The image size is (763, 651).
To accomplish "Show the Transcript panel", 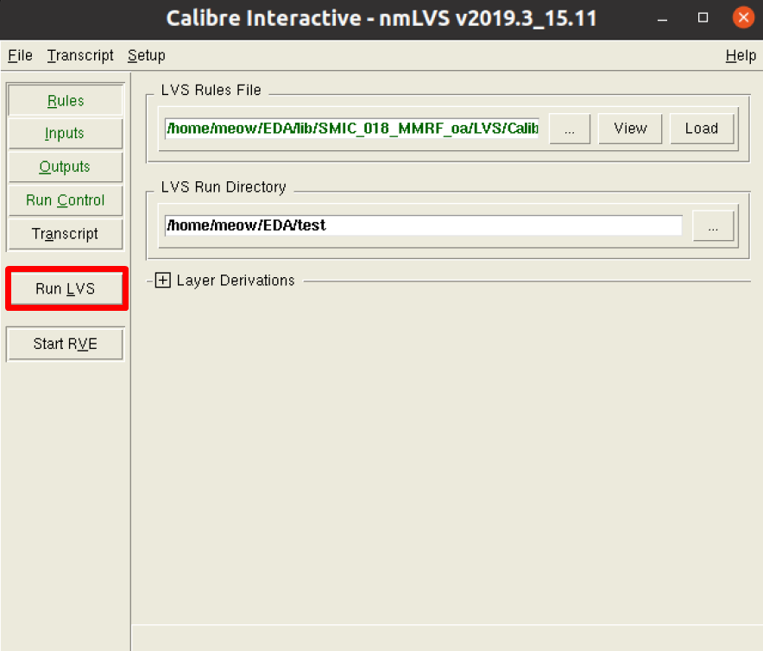I will tap(65, 234).
